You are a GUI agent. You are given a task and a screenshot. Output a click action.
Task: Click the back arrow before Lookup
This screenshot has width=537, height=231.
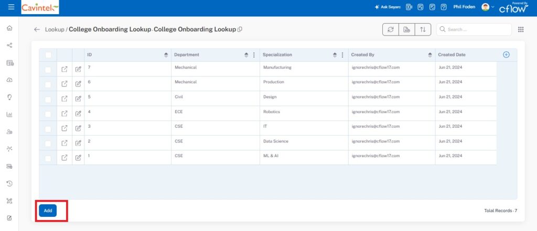coord(37,30)
